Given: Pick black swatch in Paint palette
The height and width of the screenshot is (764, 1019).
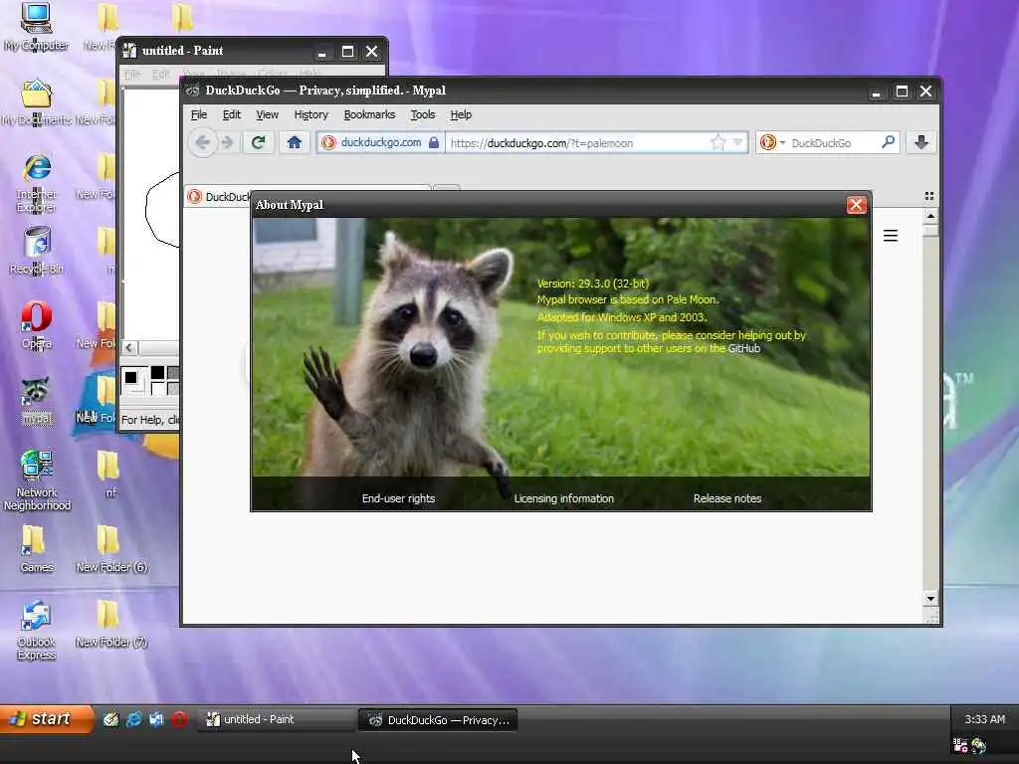Looking at the screenshot, I should pos(158,373).
